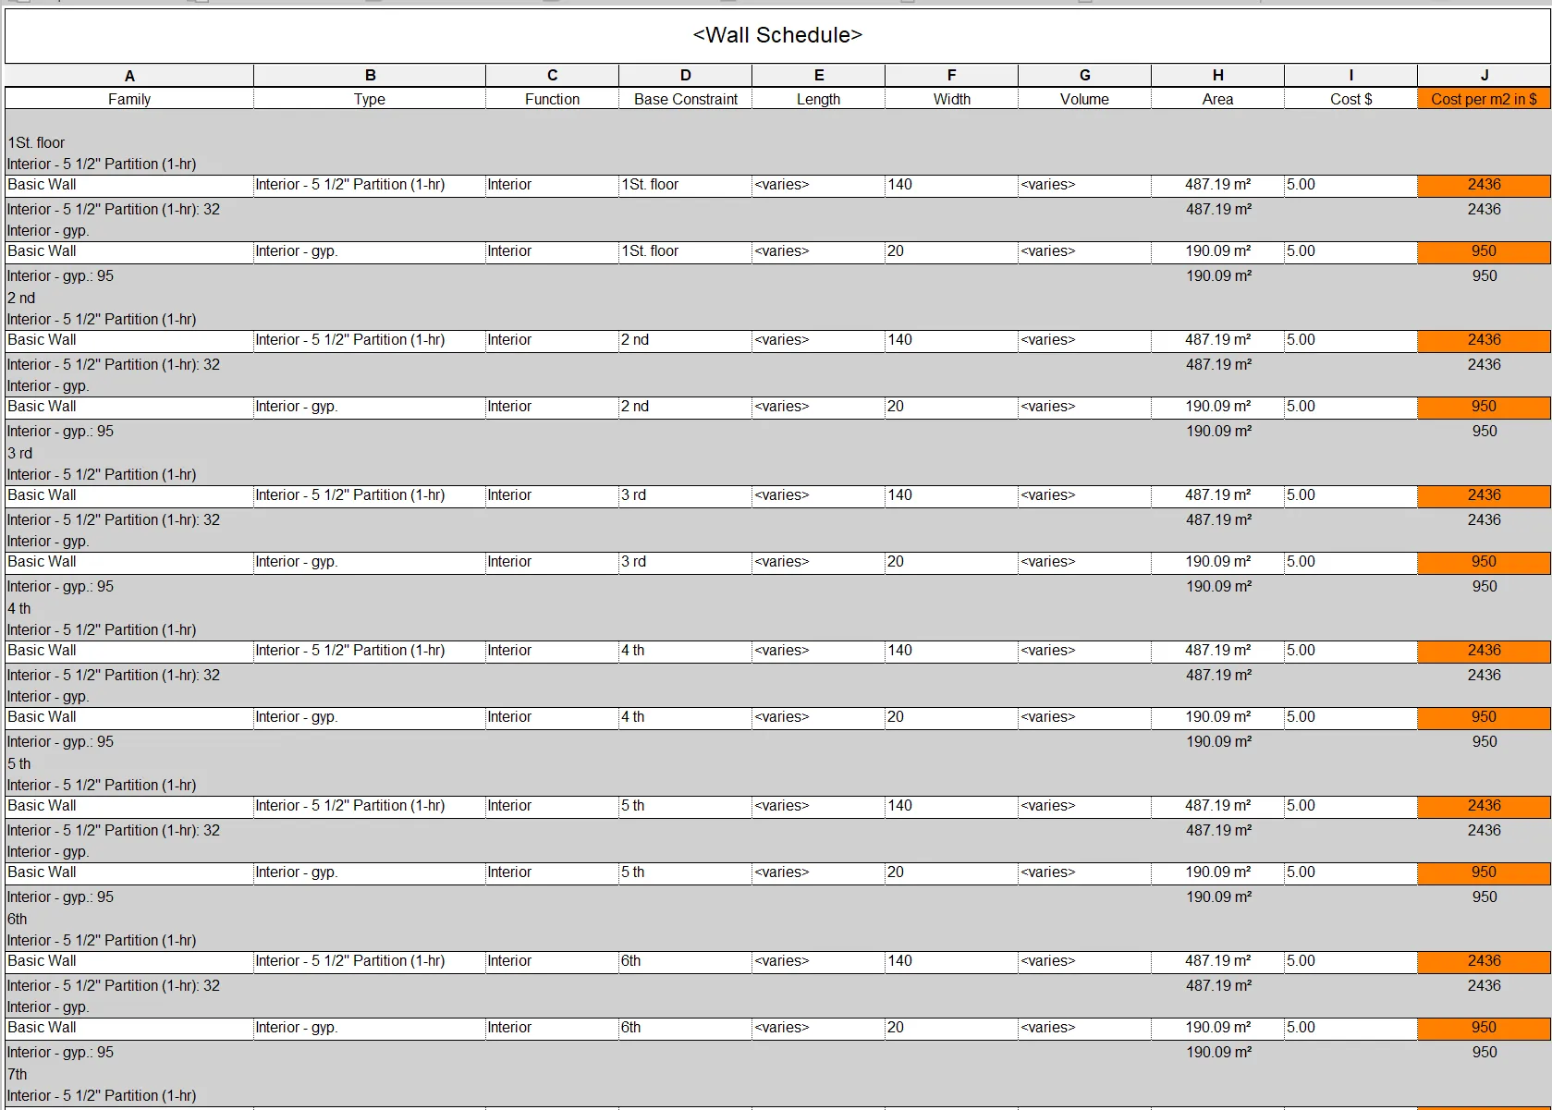This screenshot has width=1552, height=1110.
Task: Click the Width header cell
Action: coord(951,99)
